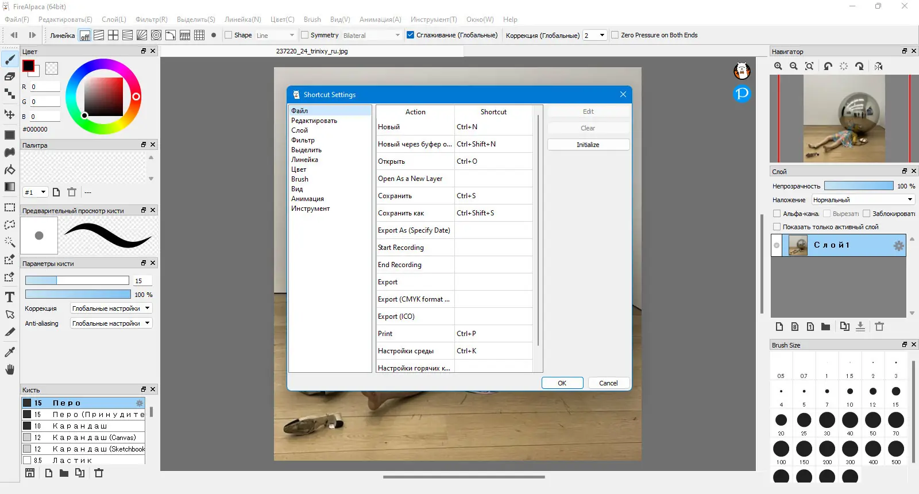Screen dimensions: 919x494
Task: Check Zero Pressure on Both Ends
Action: pyautogui.click(x=615, y=35)
